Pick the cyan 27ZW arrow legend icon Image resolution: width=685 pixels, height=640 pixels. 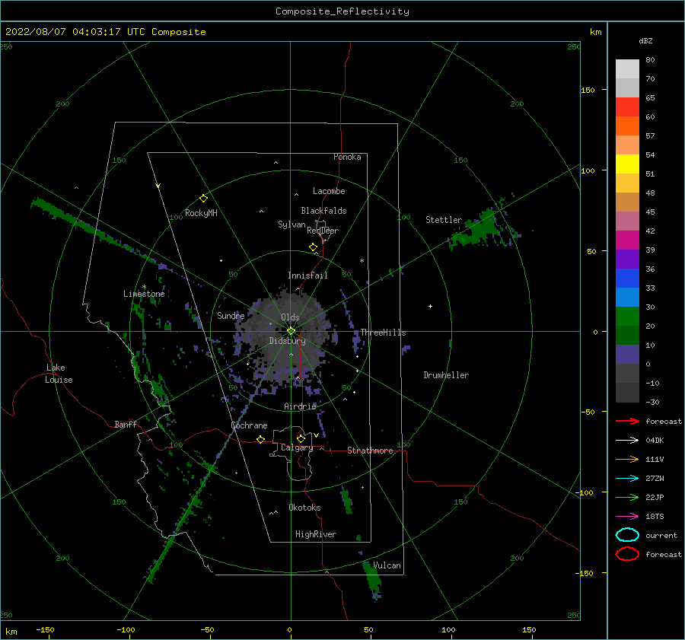coord(627,479)
